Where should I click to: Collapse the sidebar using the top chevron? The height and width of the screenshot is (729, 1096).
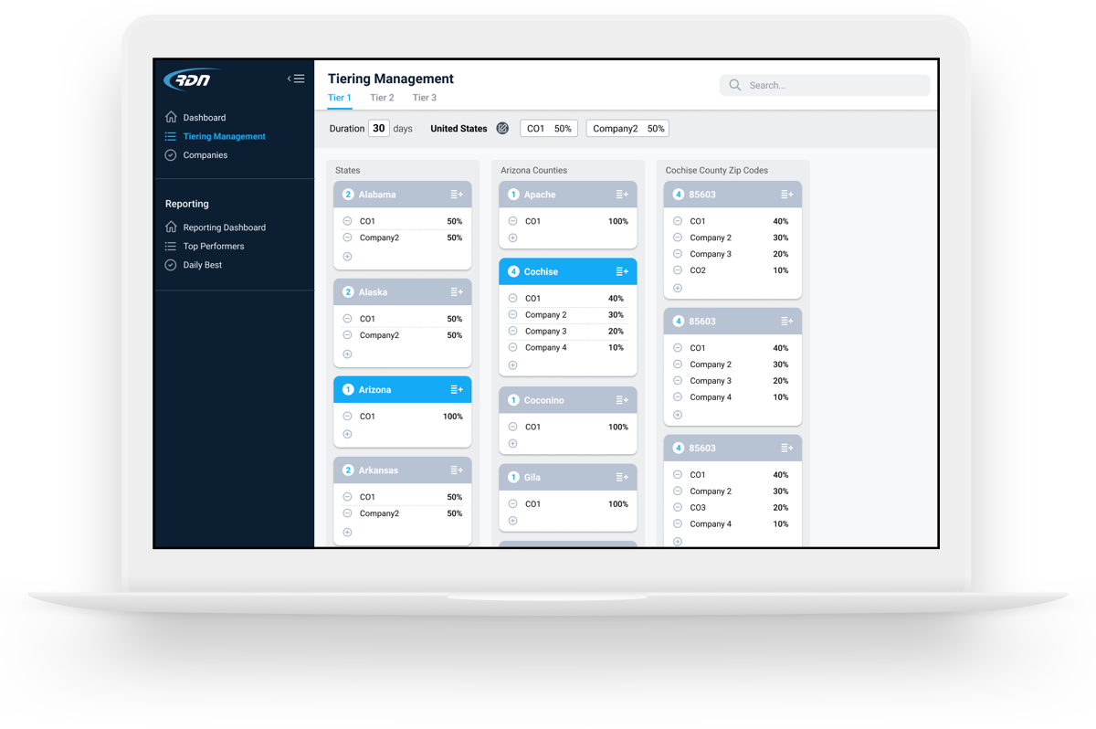296,78
